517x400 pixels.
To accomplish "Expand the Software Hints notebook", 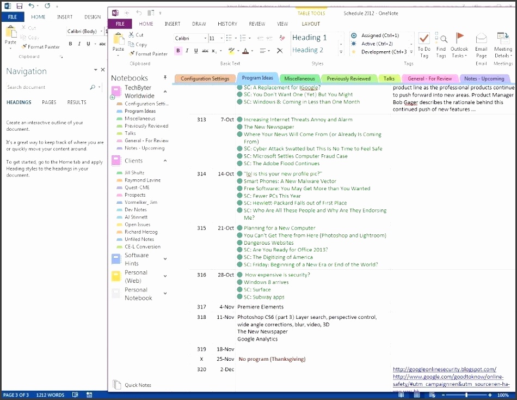I will (165, 259).
